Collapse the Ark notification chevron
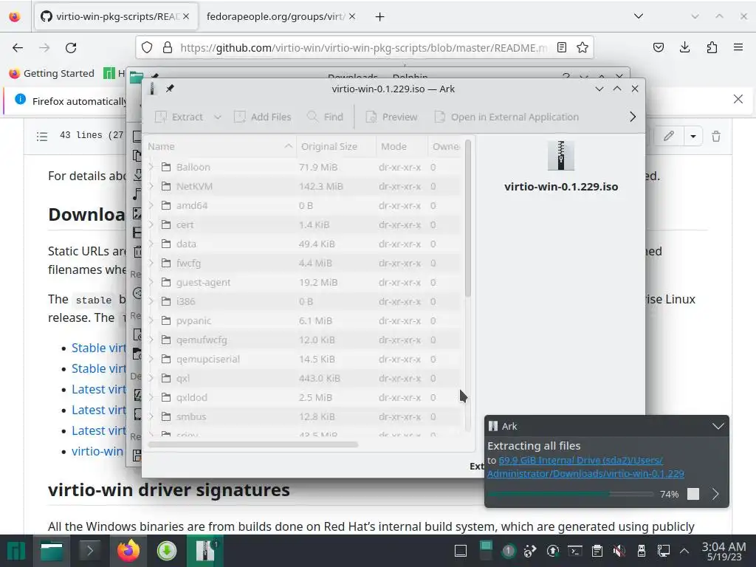Image resolution: width=756 pixels, height=567 pixels. (718, 426)
